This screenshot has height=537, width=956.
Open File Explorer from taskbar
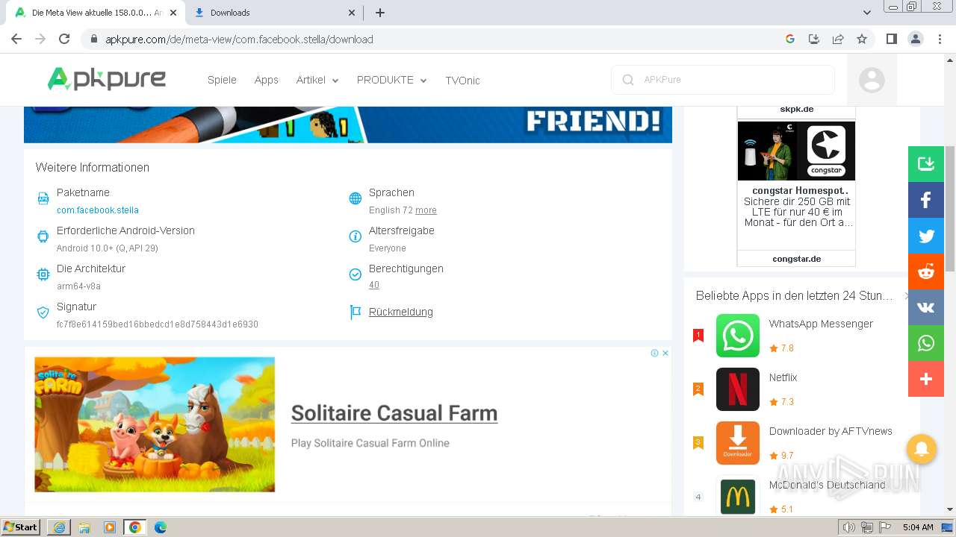(84, 527)
